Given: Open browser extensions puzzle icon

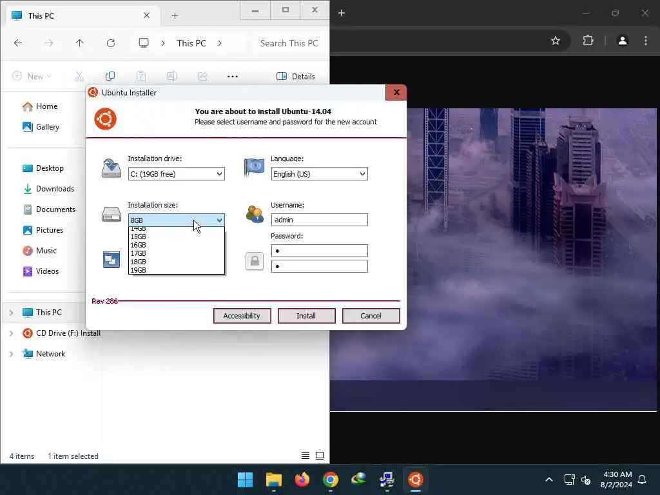Looking at the screenshot, I should pos(588,41).
